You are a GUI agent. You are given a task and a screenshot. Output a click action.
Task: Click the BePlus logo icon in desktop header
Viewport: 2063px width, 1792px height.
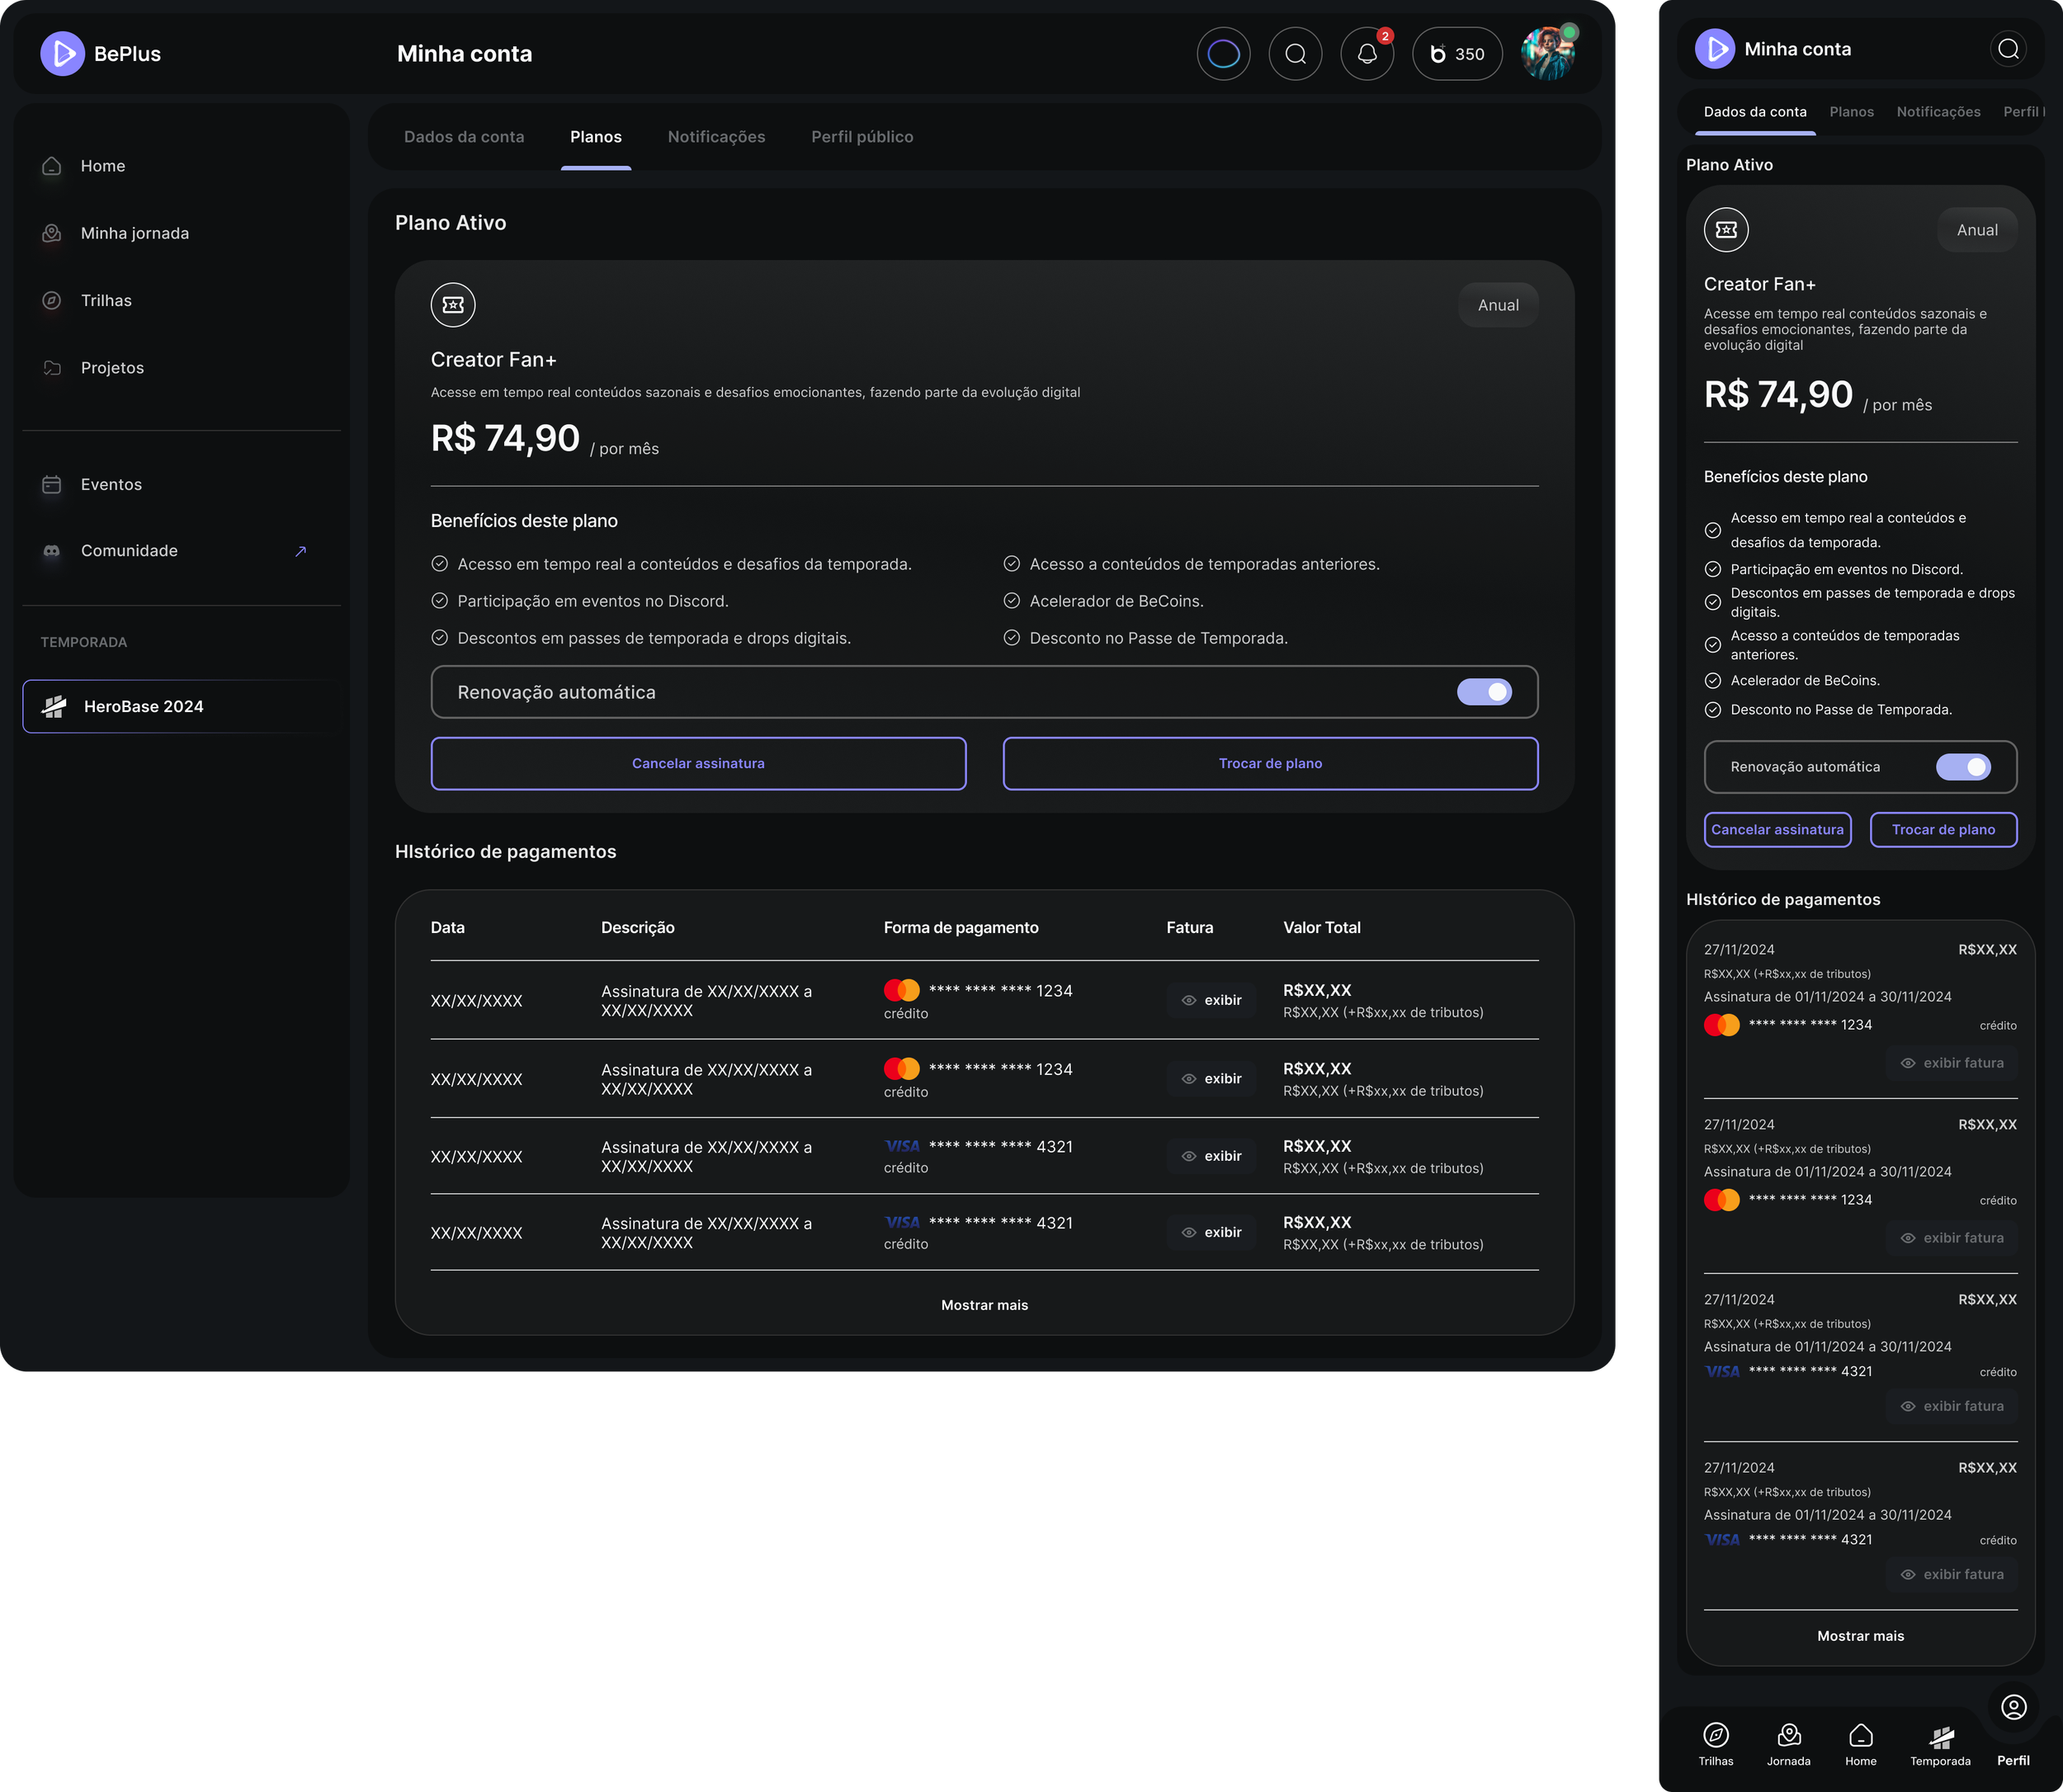[62, 54]
